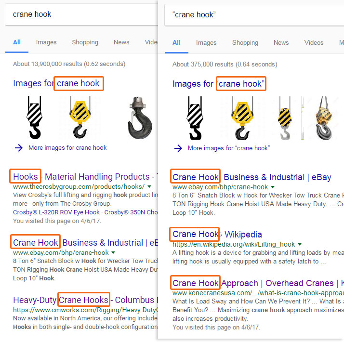Image resolution: width=344 pixels, height=342 pixels.
Task: Click konecranesusa.com URL text
Action: (258, 293)
